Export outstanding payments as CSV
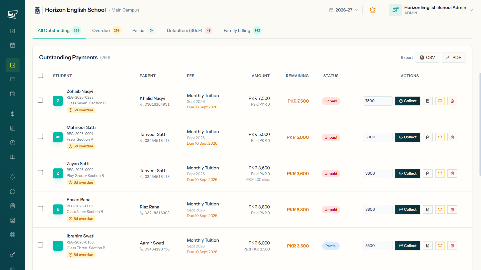 tap(427, 58)
